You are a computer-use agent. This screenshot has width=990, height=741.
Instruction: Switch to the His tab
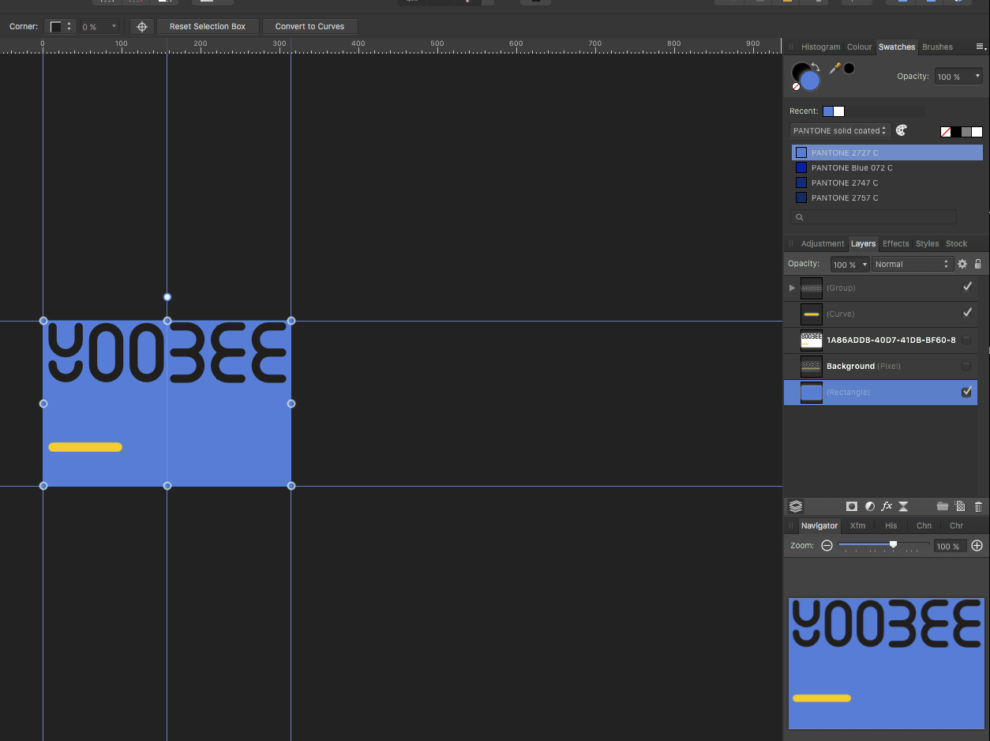(891, 525)
